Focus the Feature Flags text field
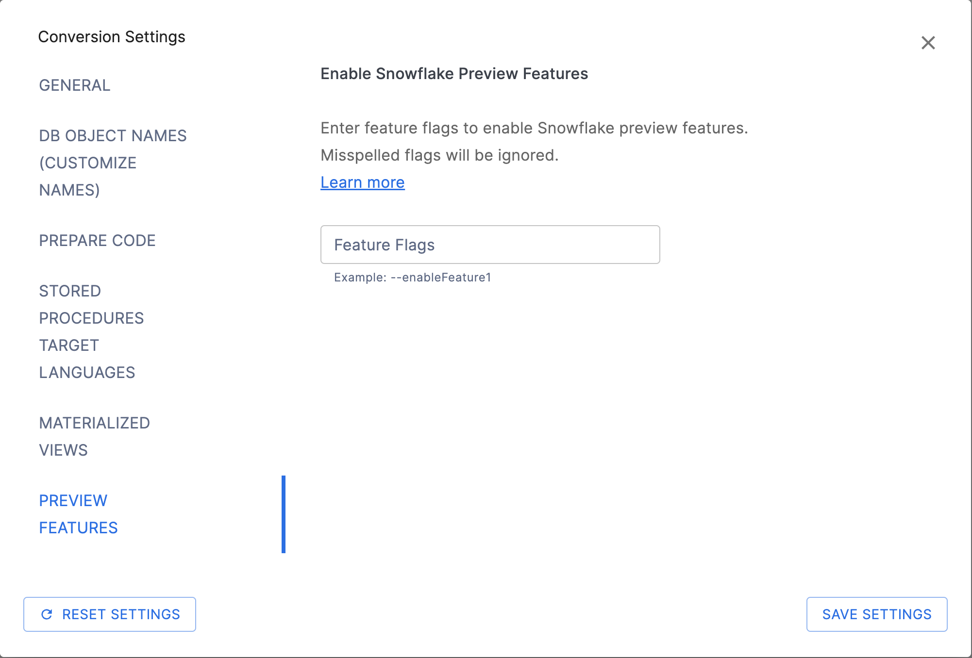The image size is (972, 658). [x=490, y=245]
